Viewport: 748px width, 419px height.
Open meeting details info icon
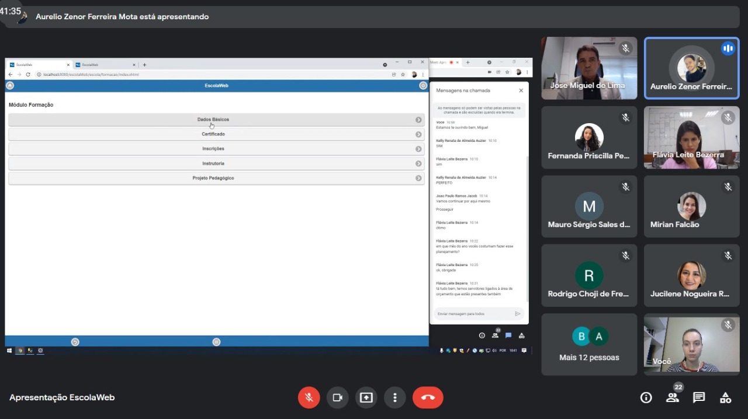[646, 397]
